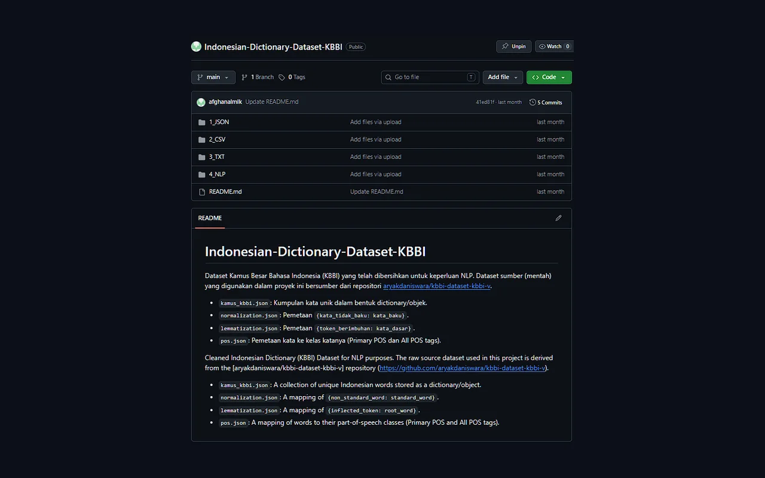Click the afghanalmlk commit author avatar
The image size is (765, 478).
click(x=201, y=102)
